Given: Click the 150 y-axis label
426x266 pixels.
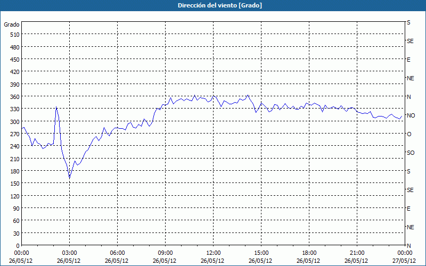Looking at the screenshot, I should (x=15, y=184).
